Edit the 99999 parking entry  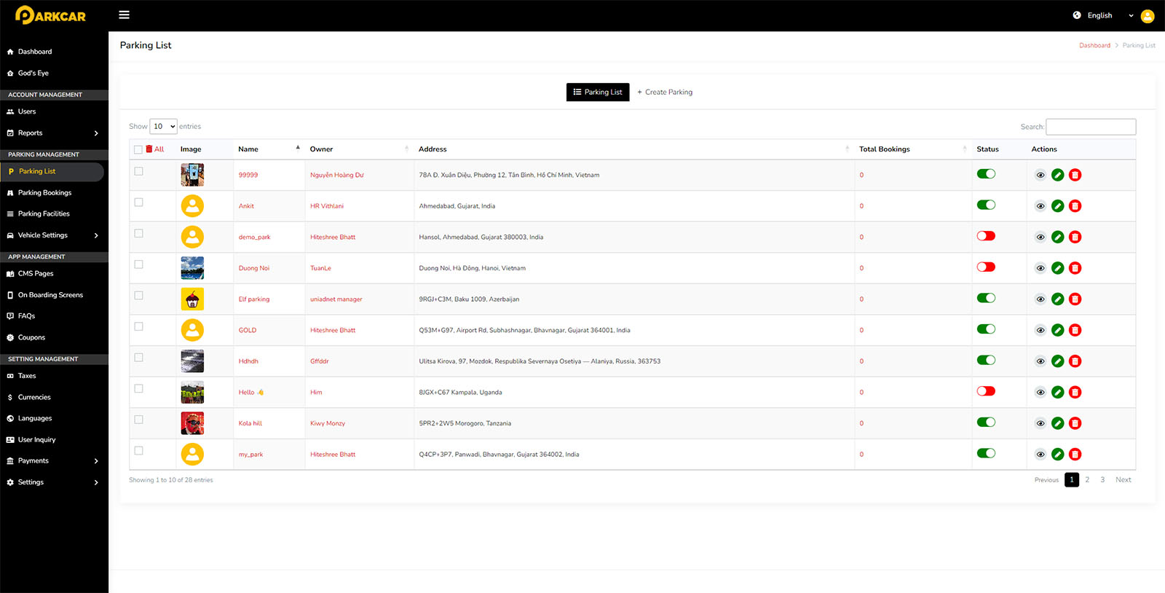(x=1058, y=175)
